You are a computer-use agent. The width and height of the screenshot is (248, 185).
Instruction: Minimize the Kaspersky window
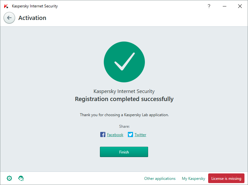[225, 6]
